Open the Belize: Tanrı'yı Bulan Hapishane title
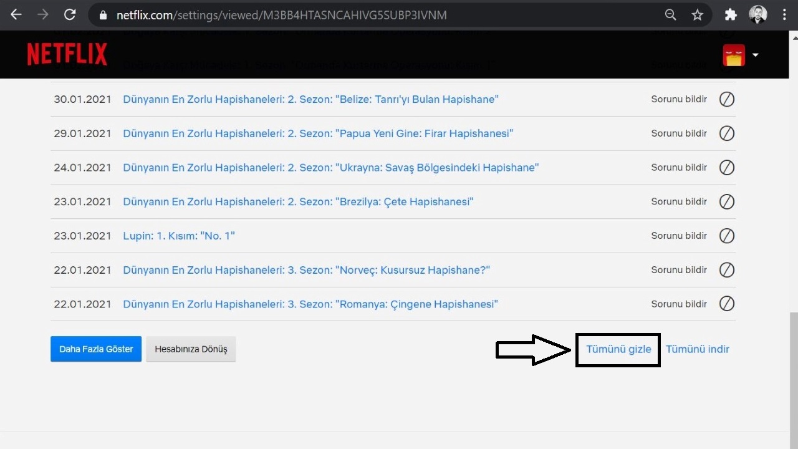Image resolution: width=798 pixels, height=449 pixels. click(310, 99)
